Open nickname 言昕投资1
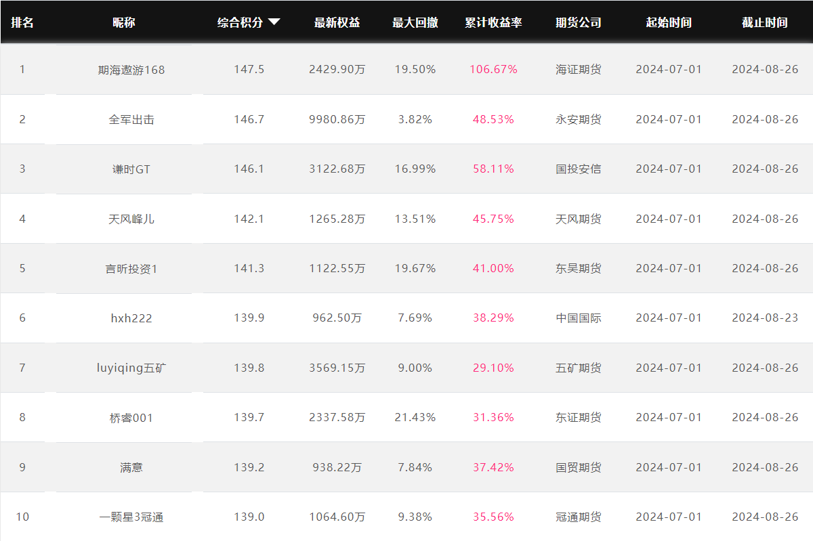 131,269
